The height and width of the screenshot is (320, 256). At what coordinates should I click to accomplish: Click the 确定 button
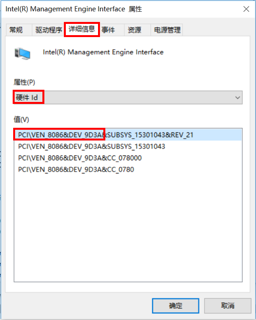[176, 305]
